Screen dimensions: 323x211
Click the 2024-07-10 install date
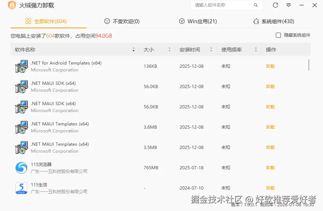click(x=192, y=188)
